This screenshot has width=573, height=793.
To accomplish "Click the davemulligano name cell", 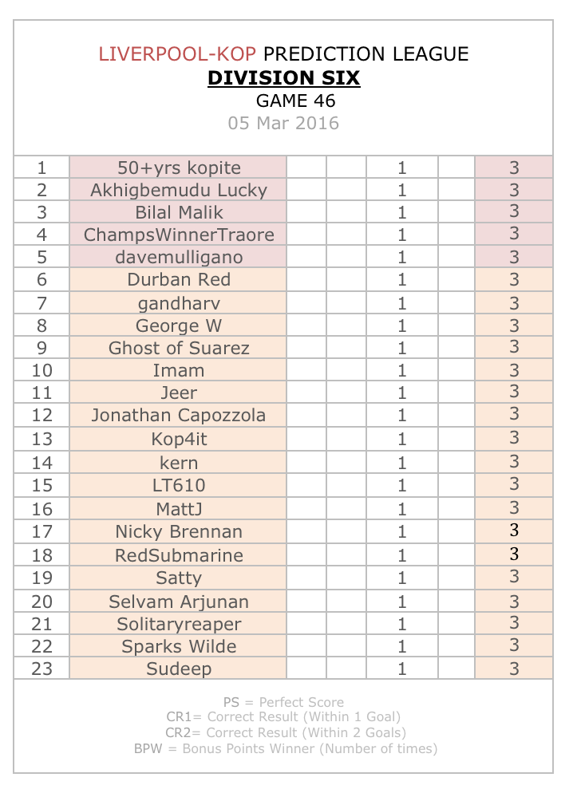I will coord(178,256).
